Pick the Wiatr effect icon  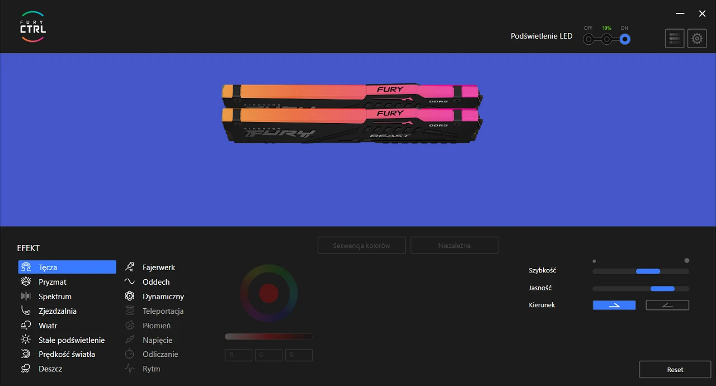26,326
